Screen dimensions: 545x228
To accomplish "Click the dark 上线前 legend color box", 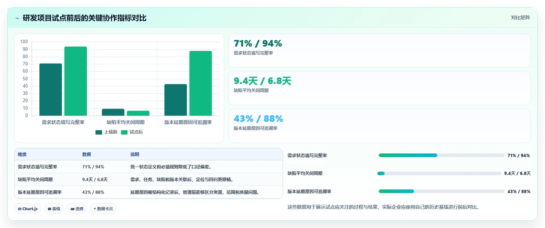I will 99,132.
